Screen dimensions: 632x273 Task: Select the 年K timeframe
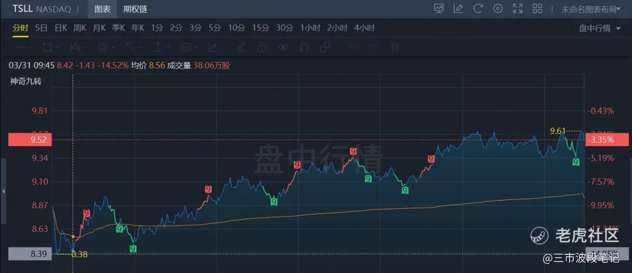138,28
